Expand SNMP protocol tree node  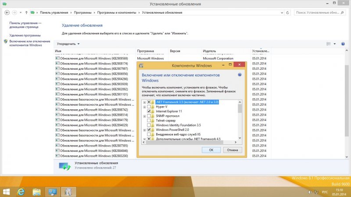point(144,116)
